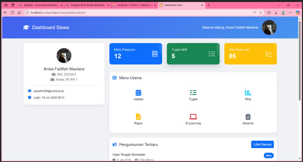Click the Tugas Aktif stat card

tap(193, 54)
